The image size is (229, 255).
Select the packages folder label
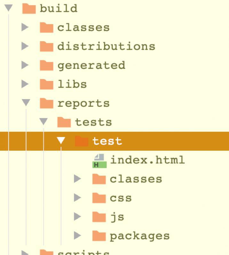[139, 236]
